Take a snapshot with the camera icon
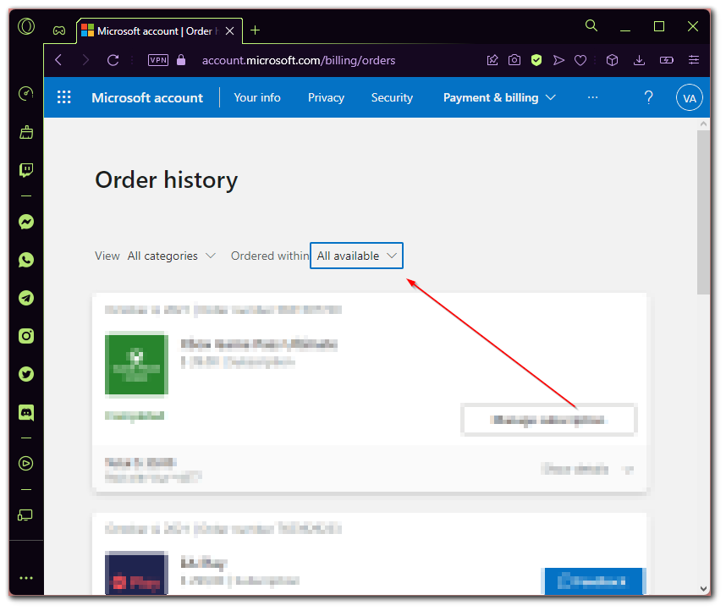This screenshot has width=726, height=611. tap(514, 60)
